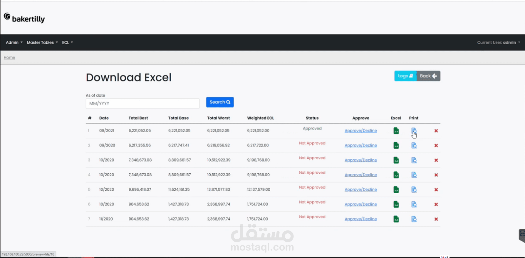
Task: Click Approve/Decline for row 5
Action: (x=361, y=189)
